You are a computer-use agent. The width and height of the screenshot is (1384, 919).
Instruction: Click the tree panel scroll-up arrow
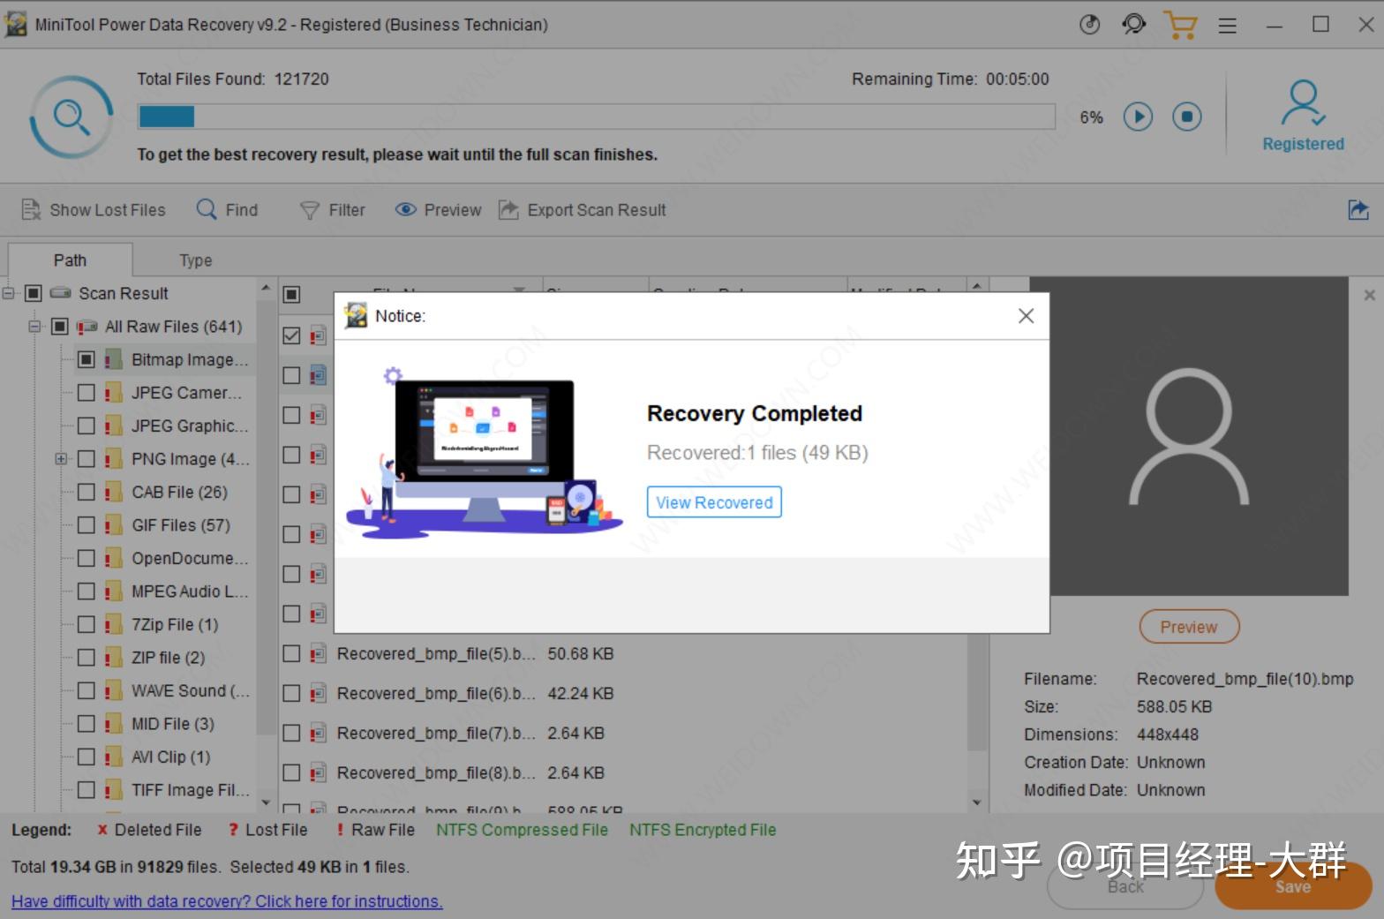pyautogui.click(x=266, y=289)
